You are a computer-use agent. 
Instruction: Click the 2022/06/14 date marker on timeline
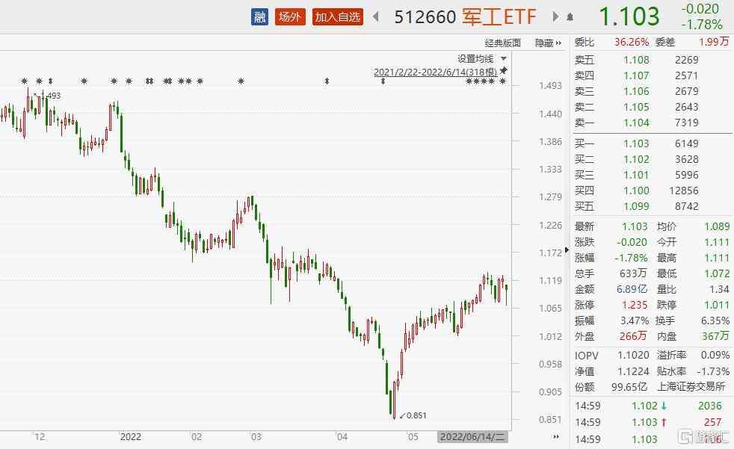pyautogui.click(x=472, y=436)
